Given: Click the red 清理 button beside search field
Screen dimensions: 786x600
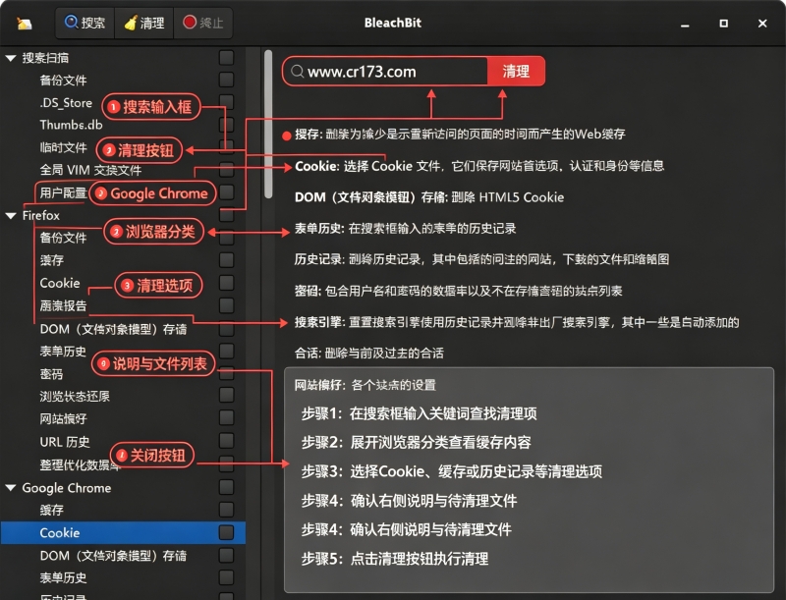Looking at the screenshot, I should pos(516,71).
